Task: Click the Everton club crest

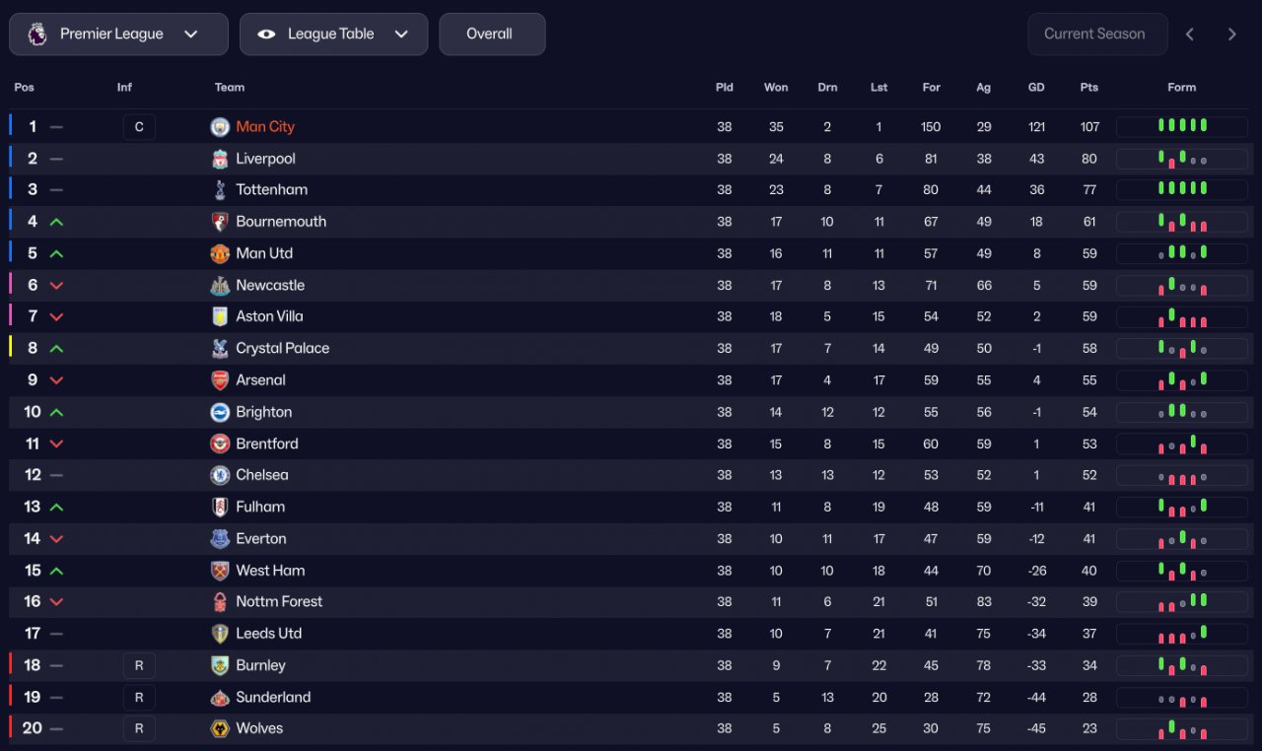Action: [x=220, y=539]
